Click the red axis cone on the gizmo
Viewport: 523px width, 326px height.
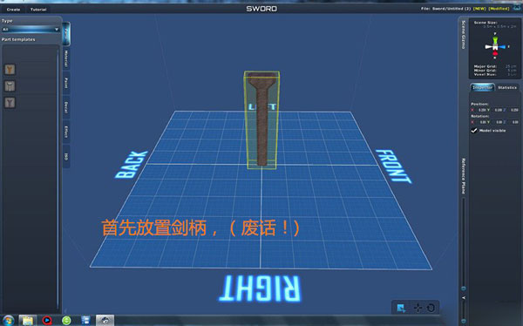(495, 53)
